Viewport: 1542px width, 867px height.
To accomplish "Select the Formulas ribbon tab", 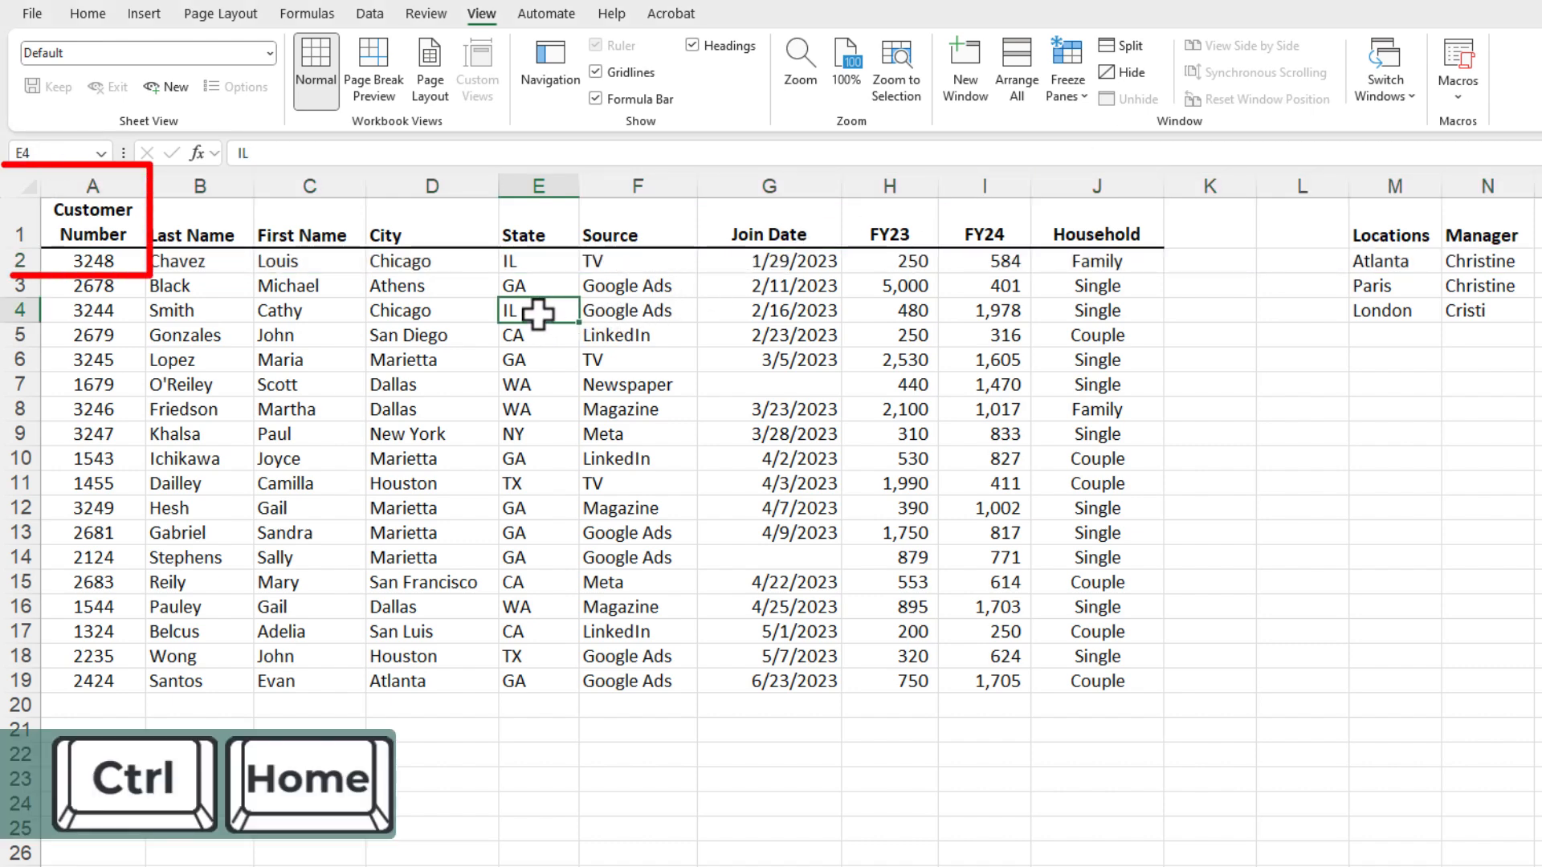I will pos(306,13).
